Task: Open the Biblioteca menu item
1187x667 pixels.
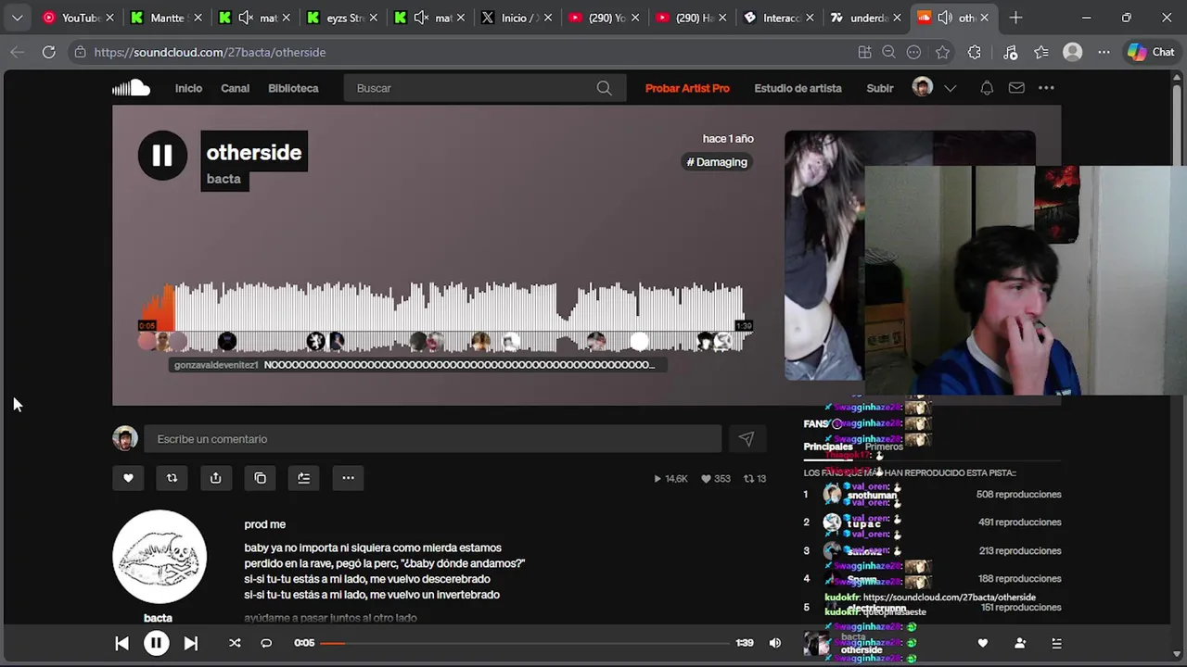Action: coord(293,88)
